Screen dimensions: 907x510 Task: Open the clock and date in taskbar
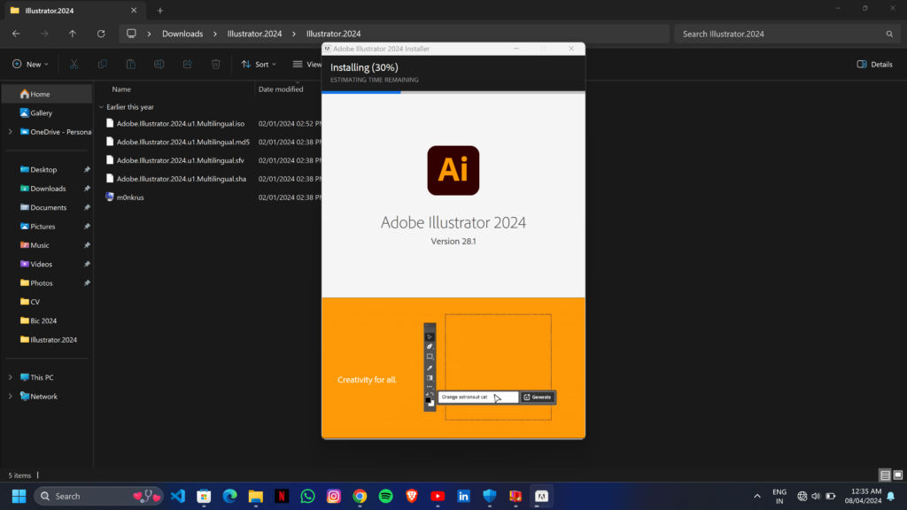pyautogui.click(x=863, y=496)
